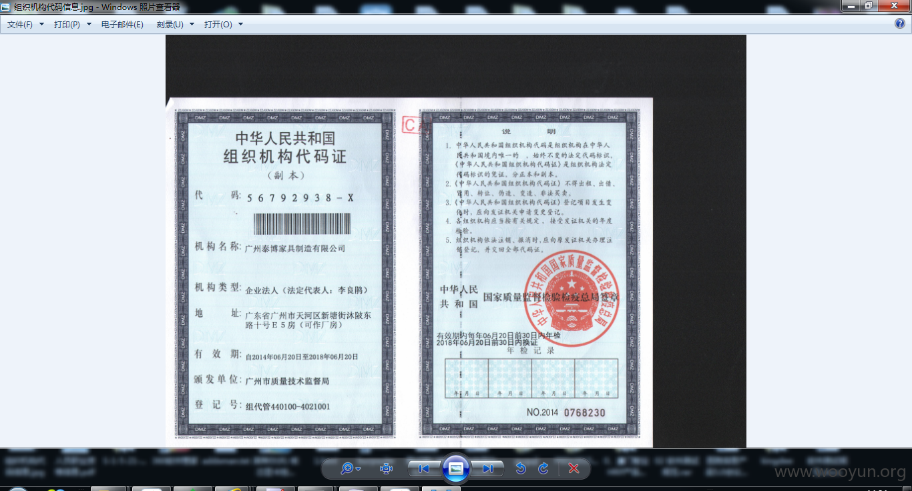Click the displayed certificate image
Screen dimensions: 912x491
[x=456, y=241]
